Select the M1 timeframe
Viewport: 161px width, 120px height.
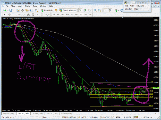(x=54, y=15)
